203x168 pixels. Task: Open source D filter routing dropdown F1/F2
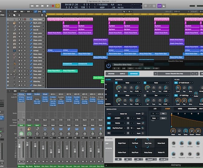click(166, 104)
